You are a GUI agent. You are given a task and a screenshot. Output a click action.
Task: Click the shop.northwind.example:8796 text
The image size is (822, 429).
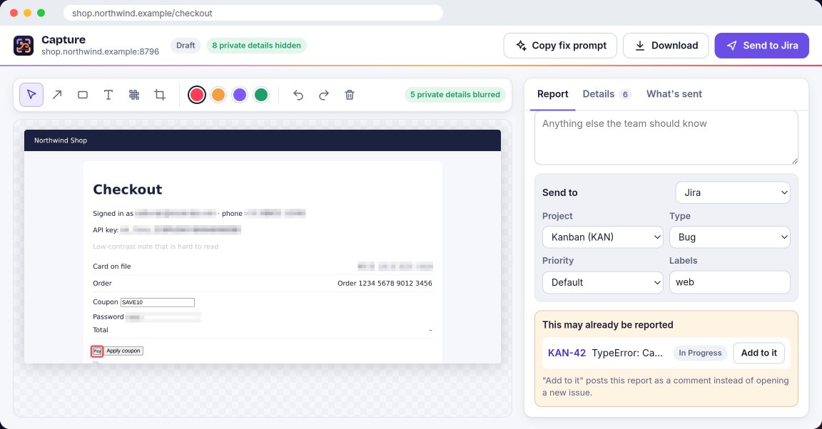100,52
